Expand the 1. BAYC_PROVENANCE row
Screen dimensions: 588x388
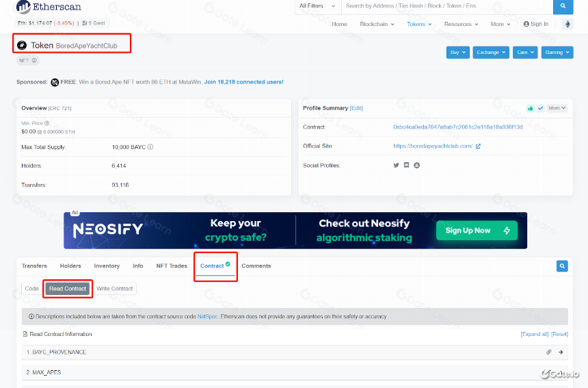pos(295,352)
